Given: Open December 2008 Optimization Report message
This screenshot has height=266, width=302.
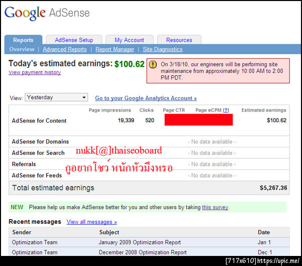Looking at the screenshot, I should point(142,252).
